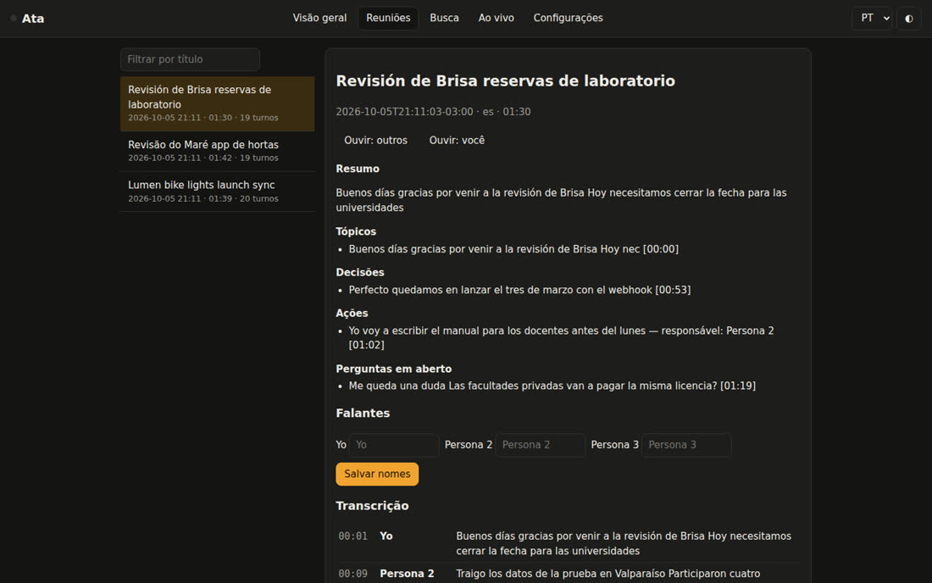Click the 00:01 transcript timestamp
The height and width of the screenshot is (583, 932).
pyautogui.click(x=353, y=536)
